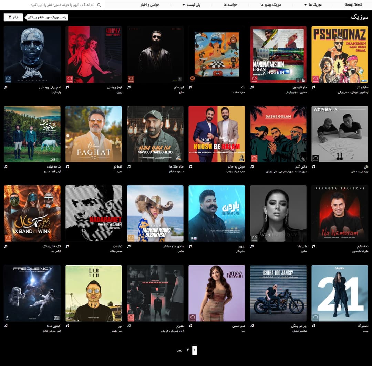
Task: Open the Amoo Hassan album cover
Action: tap(217, 293)
